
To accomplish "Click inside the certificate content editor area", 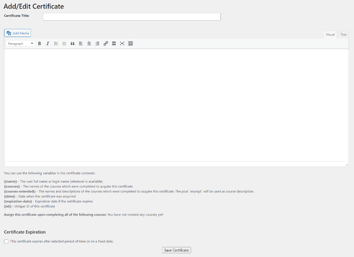I will [176, 105].
